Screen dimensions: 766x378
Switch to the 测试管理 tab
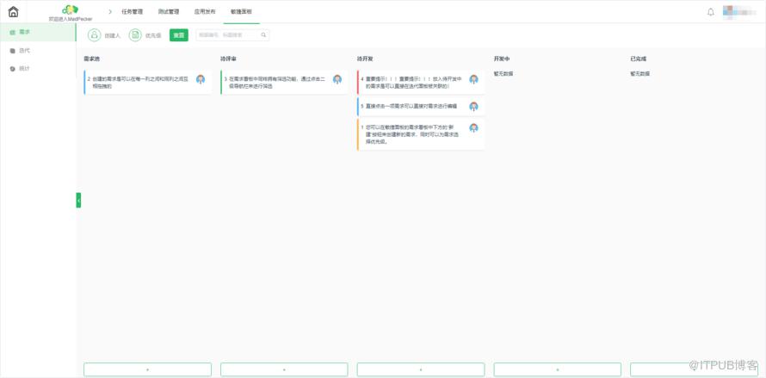(x=169, y=11)
